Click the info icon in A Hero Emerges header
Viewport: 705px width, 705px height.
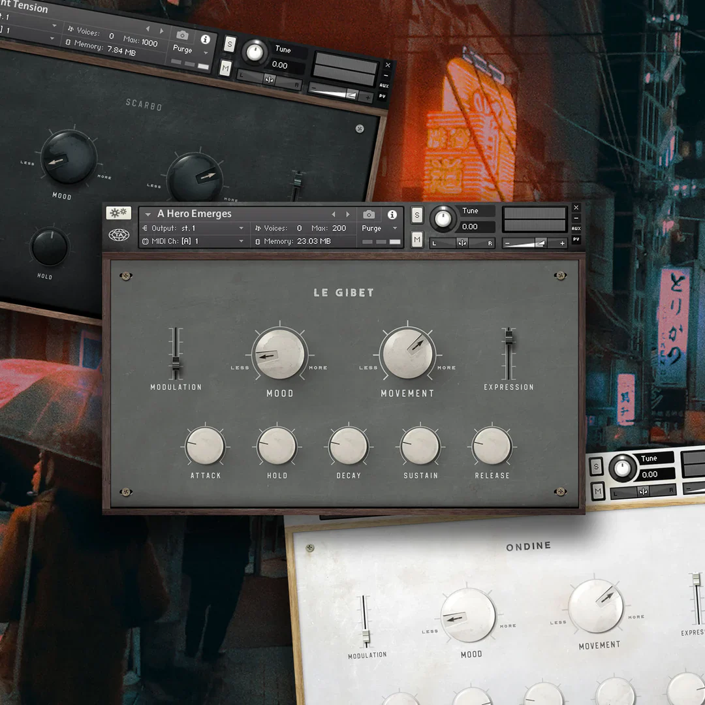coord(392,215)
